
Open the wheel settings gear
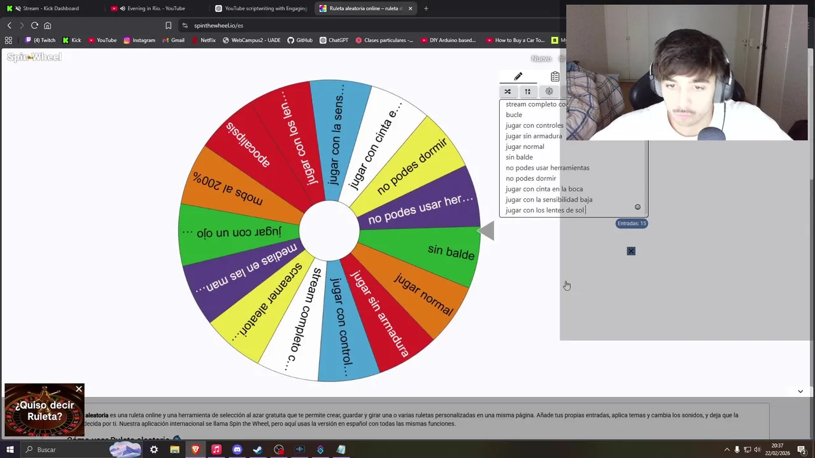pyautogui.click(x=549, y=92)
